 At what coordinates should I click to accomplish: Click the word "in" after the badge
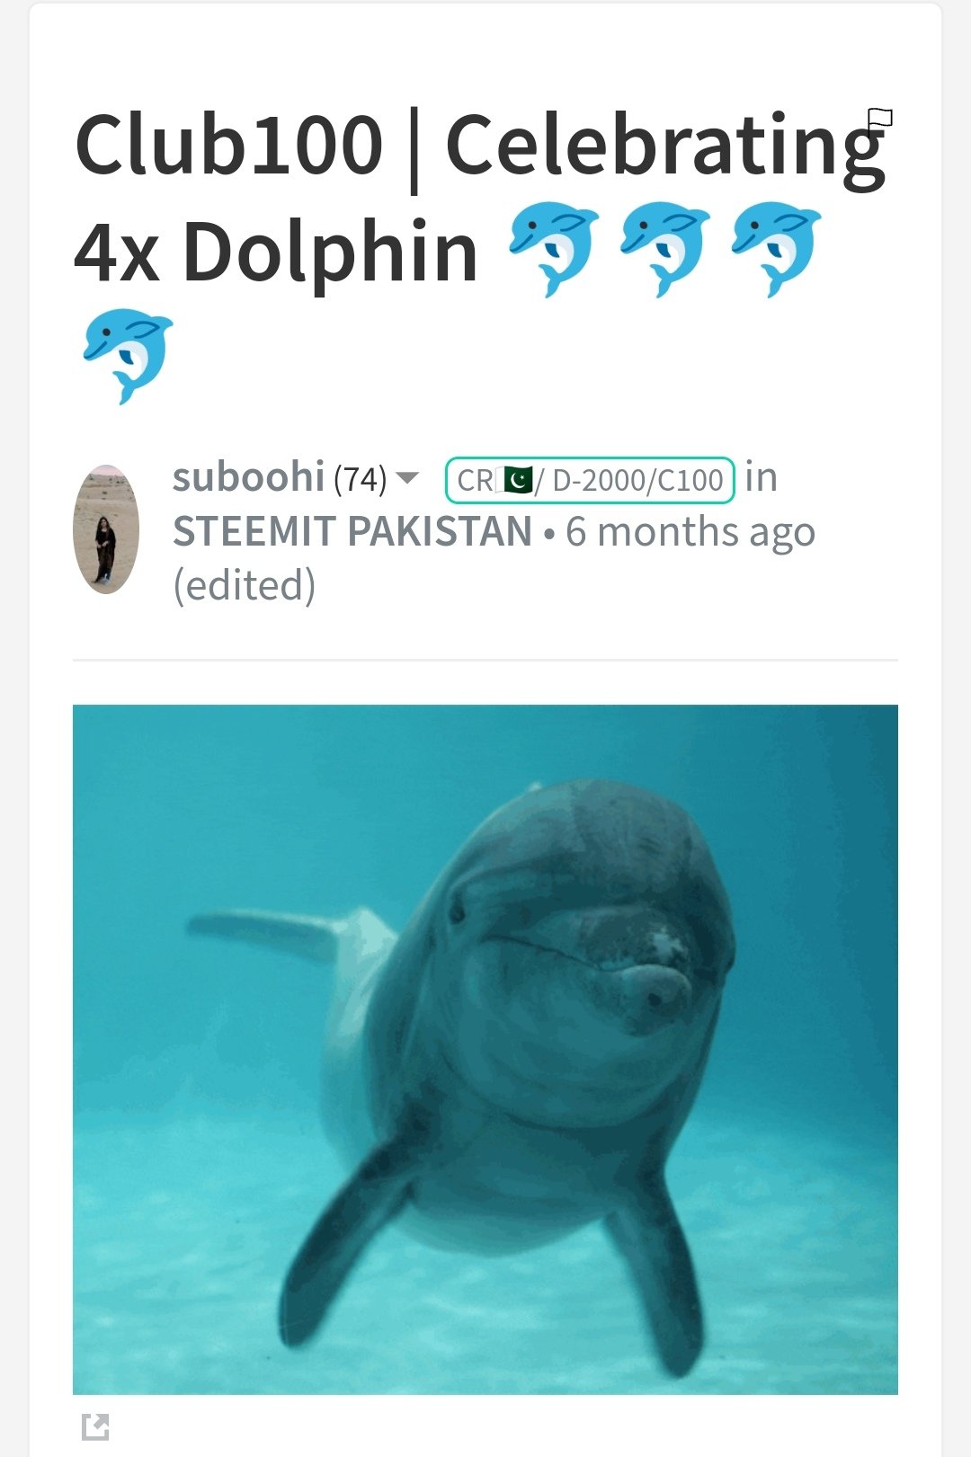762,477
